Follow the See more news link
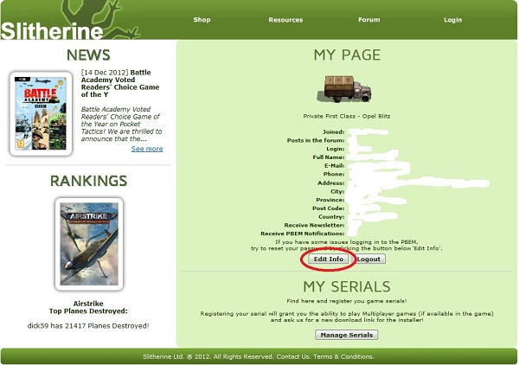 click(147, 149)
